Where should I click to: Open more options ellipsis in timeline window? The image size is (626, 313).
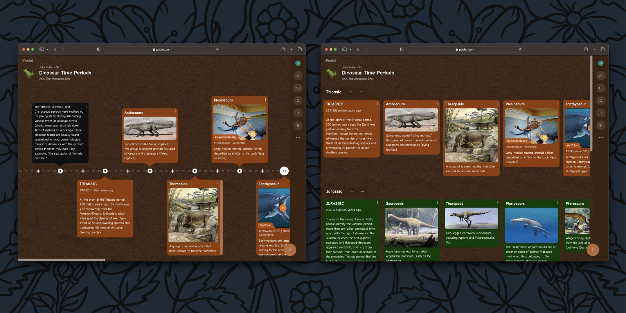298,138
